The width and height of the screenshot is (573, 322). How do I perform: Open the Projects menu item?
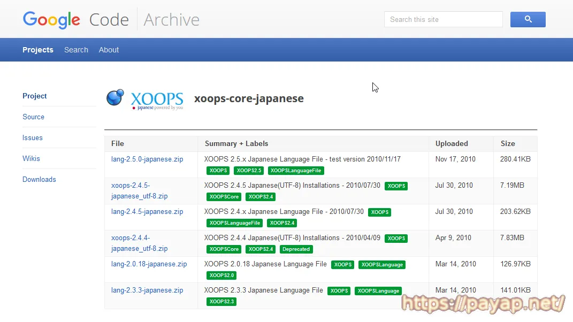pyautogui.click(x=37, y=49)
